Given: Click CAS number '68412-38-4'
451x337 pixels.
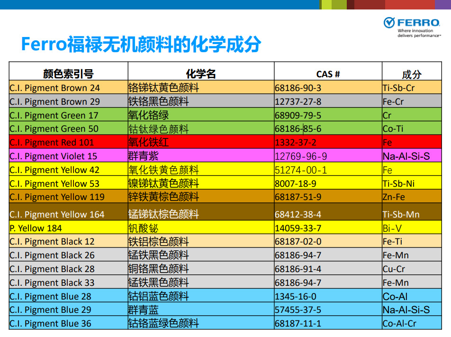Looking at the screenshot, I should (298, 214).
